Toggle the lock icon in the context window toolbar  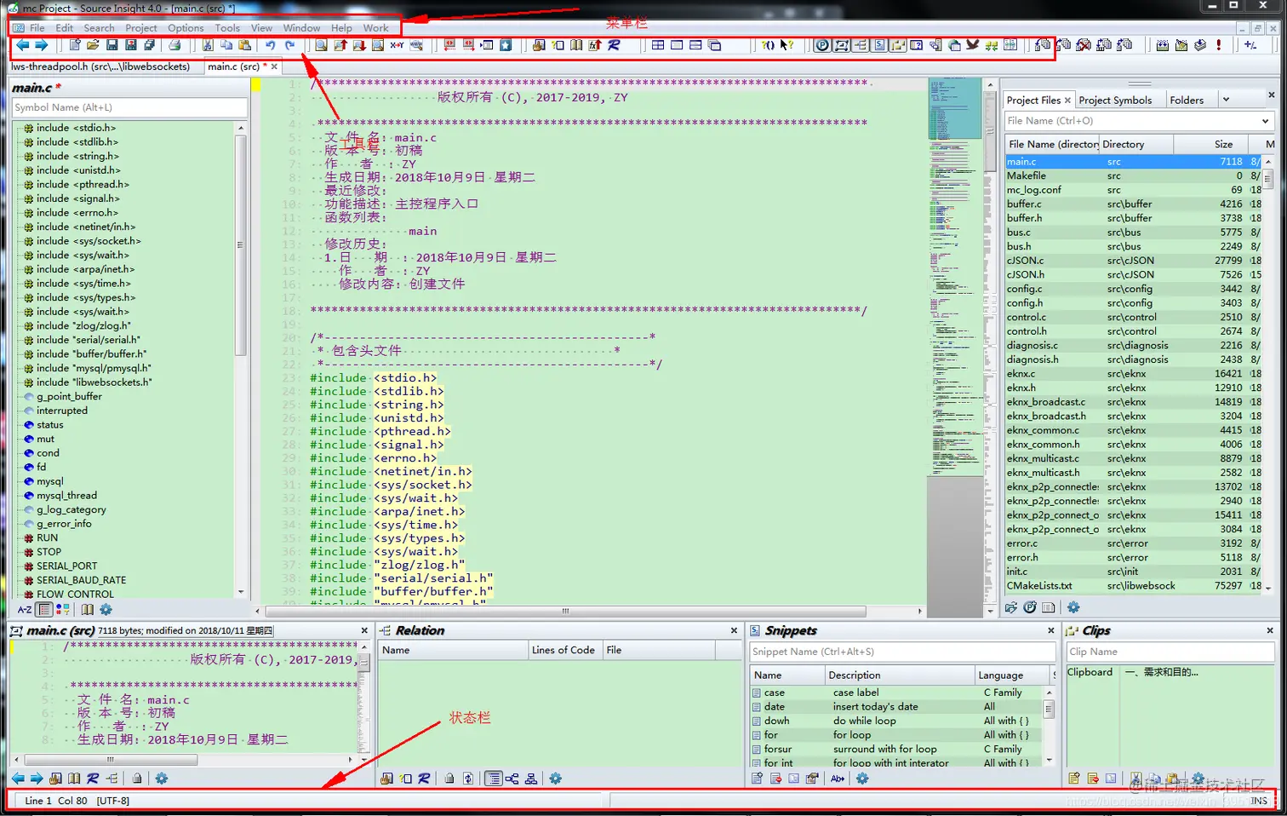(x=137, y=779)
